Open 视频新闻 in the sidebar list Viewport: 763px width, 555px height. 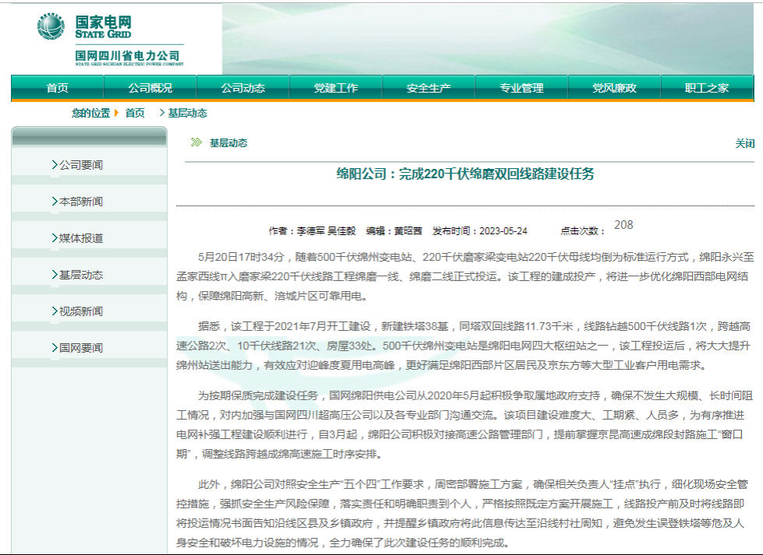[80, 311]
